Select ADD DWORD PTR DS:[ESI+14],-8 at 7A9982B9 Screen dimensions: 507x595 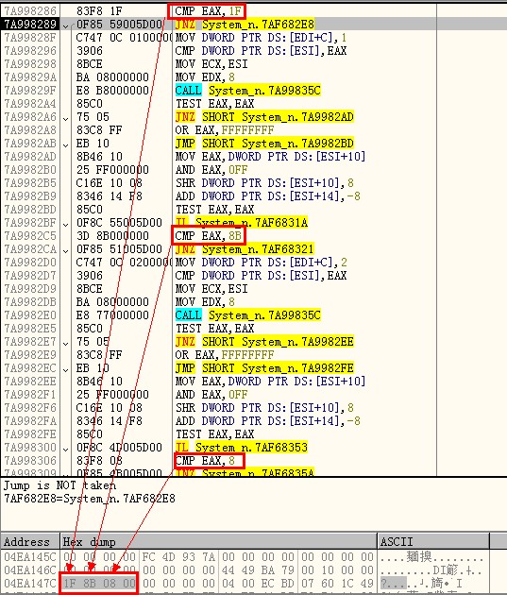(268, 196)
